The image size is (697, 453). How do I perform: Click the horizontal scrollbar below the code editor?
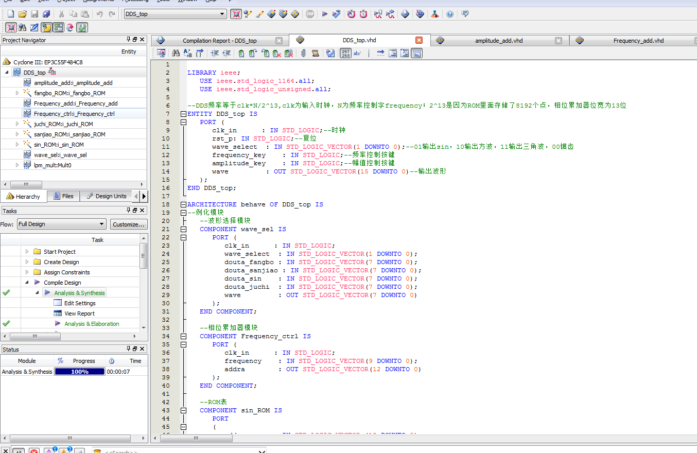pyautogui.click(x=196, y=438)
